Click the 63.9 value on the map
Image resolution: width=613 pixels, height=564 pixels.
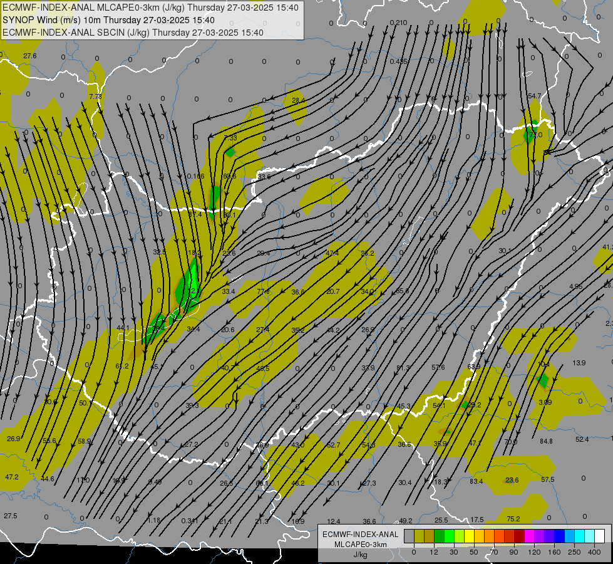473,367
